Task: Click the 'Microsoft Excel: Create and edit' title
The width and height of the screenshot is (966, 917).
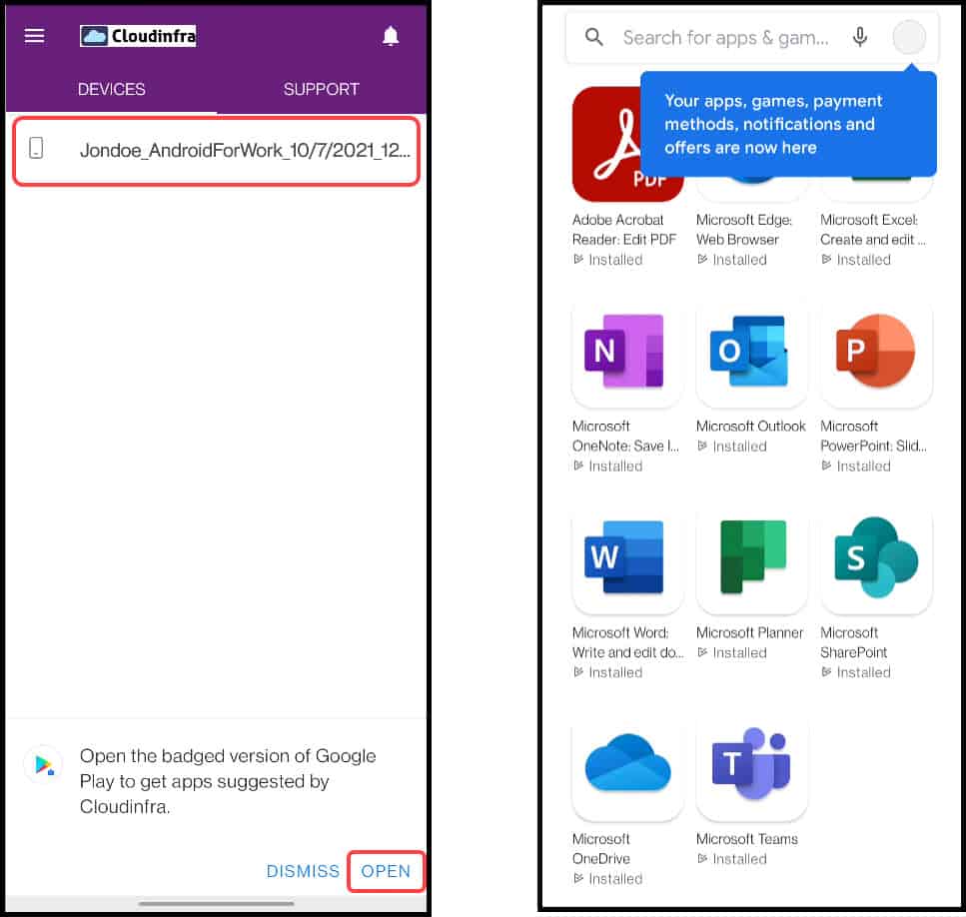Action: (x=872, y=229)
